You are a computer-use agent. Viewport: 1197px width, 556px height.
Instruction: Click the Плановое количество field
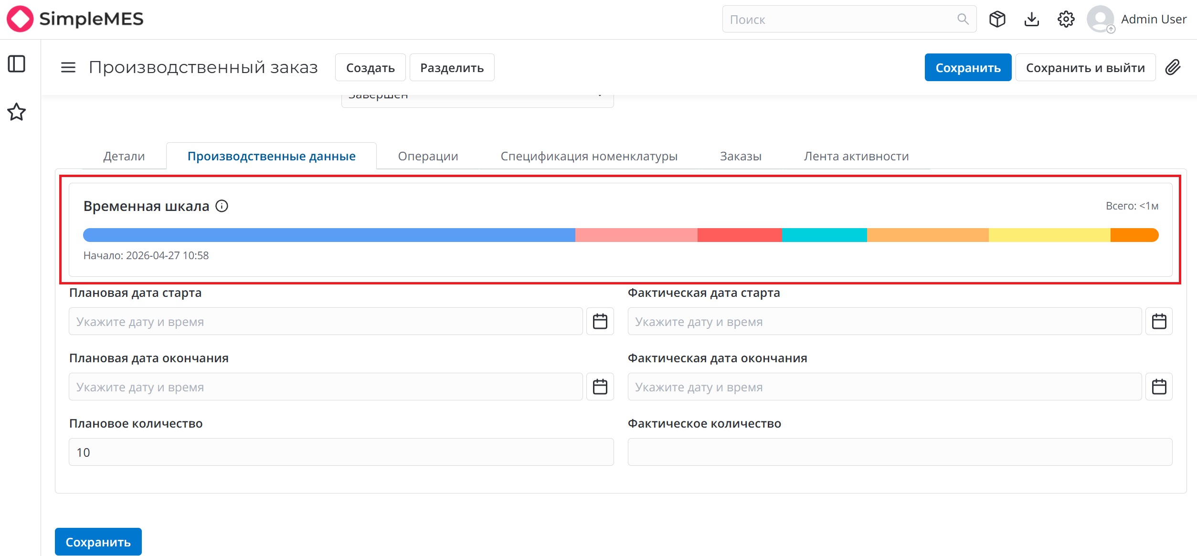point(341,452)
